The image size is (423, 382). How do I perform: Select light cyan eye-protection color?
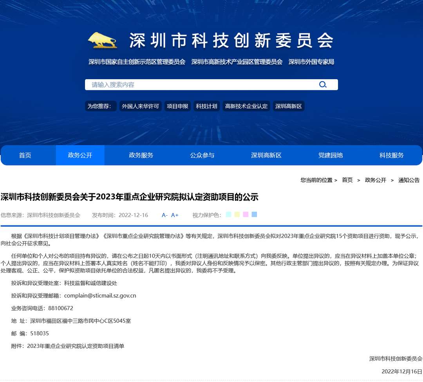229,215
